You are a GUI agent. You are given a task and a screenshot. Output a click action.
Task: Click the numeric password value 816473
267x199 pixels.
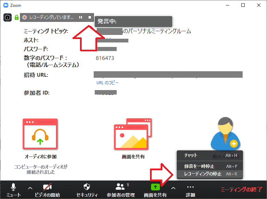[105, 58]
